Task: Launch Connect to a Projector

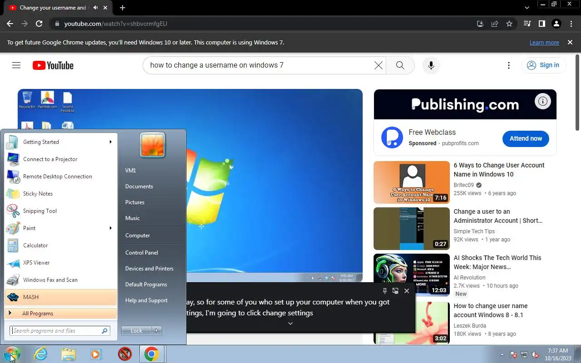Action: (x=60, y=159)
